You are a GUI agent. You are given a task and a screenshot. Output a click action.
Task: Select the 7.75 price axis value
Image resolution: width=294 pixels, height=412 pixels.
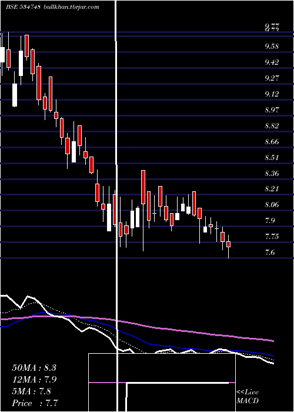272,237
